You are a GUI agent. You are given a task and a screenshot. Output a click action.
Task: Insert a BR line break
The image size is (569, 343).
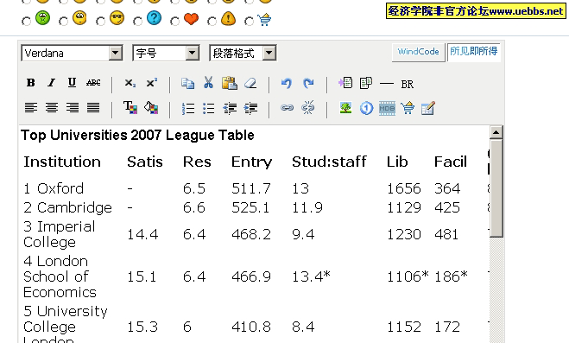tap(408, 84)
